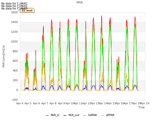
Task: Click the PAR_out legend entry
Action: (71, 115)
